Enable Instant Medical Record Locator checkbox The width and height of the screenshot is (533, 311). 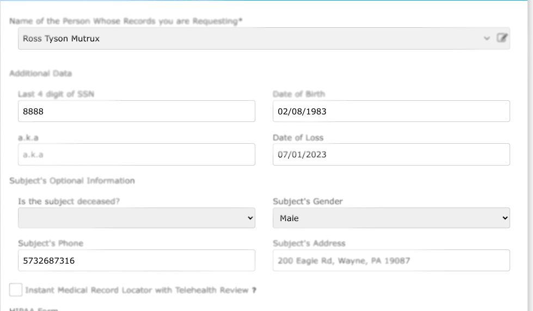point(16,290)
